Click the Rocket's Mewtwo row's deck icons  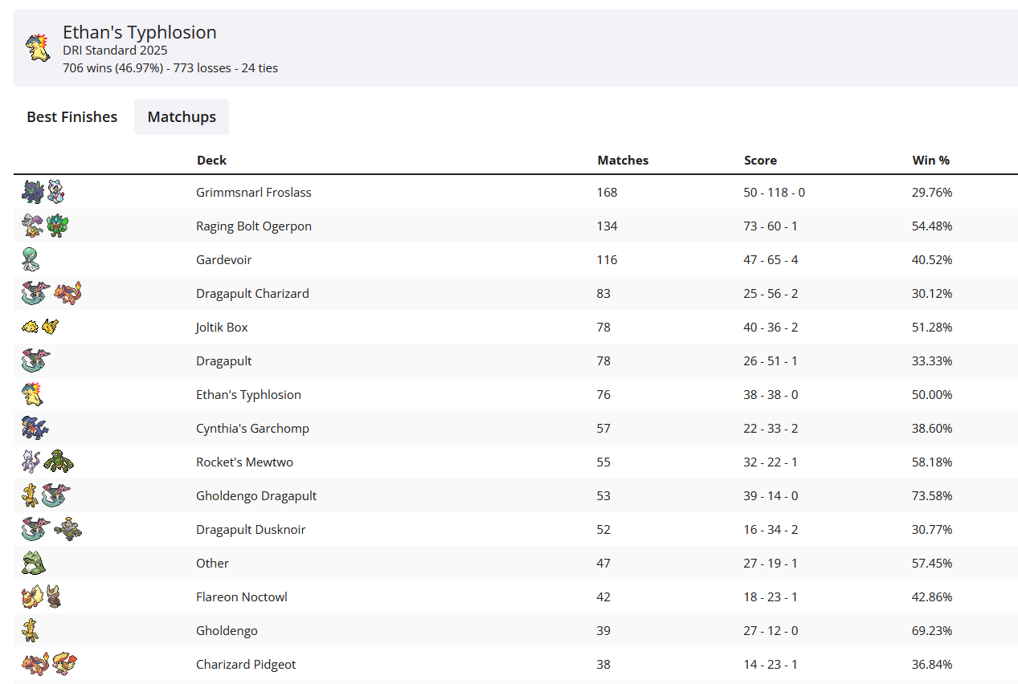(x=48, y=462)
